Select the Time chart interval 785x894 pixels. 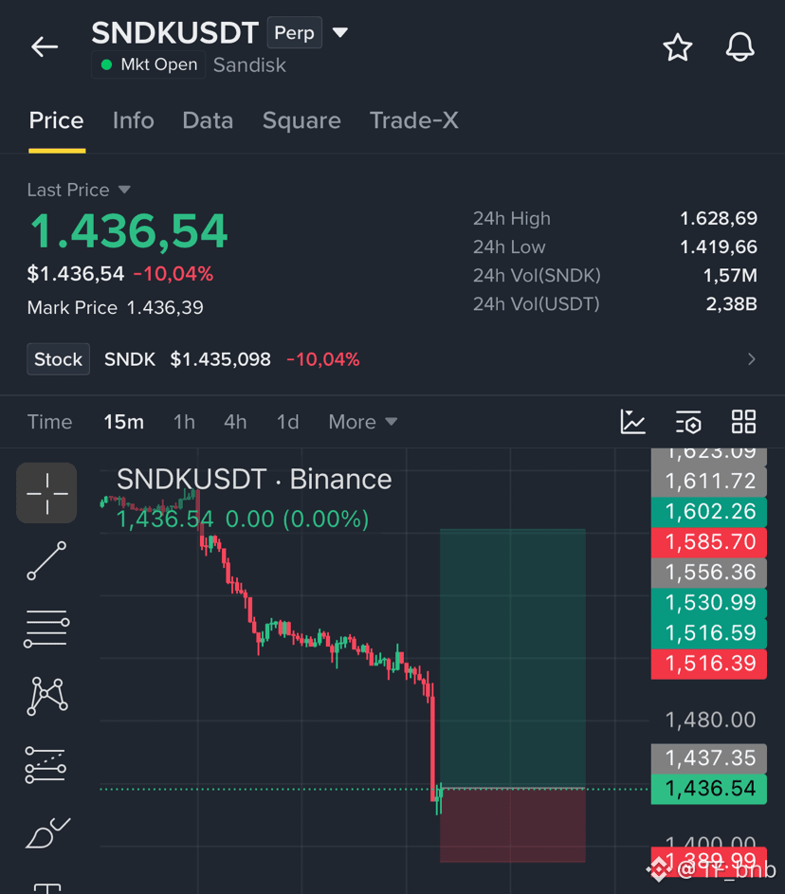coord(49,422)
